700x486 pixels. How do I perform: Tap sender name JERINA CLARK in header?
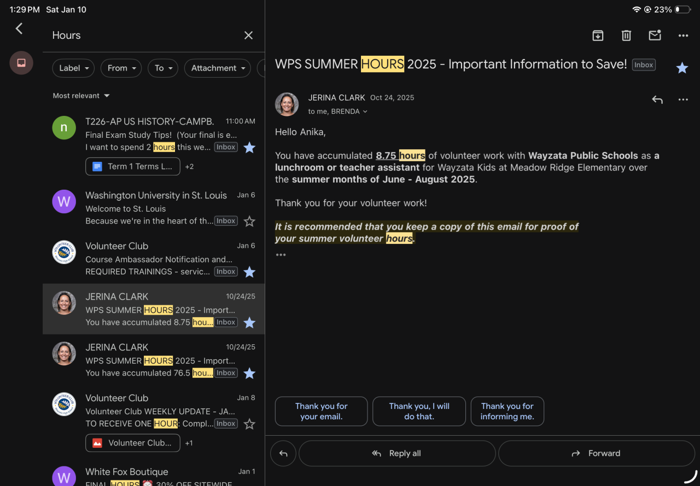coord(336,98)
